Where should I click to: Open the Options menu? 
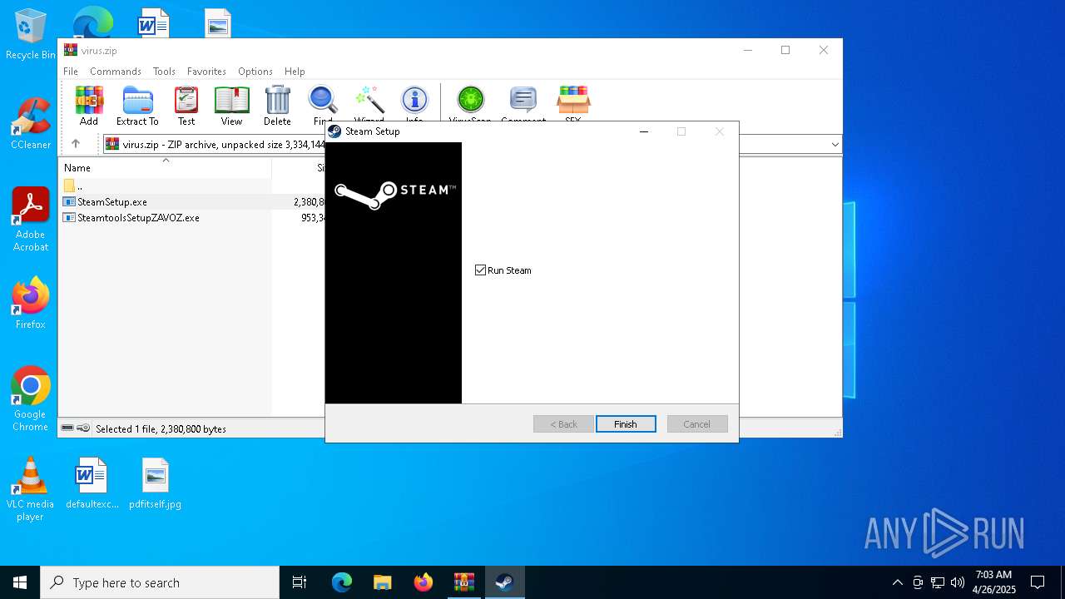(x=255, y=72)
